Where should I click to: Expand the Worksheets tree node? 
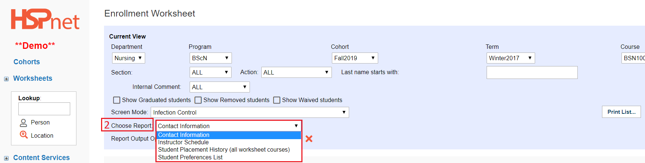[x=6, y=79]
